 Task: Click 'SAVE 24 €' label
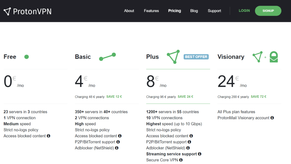tap(185, 97)
